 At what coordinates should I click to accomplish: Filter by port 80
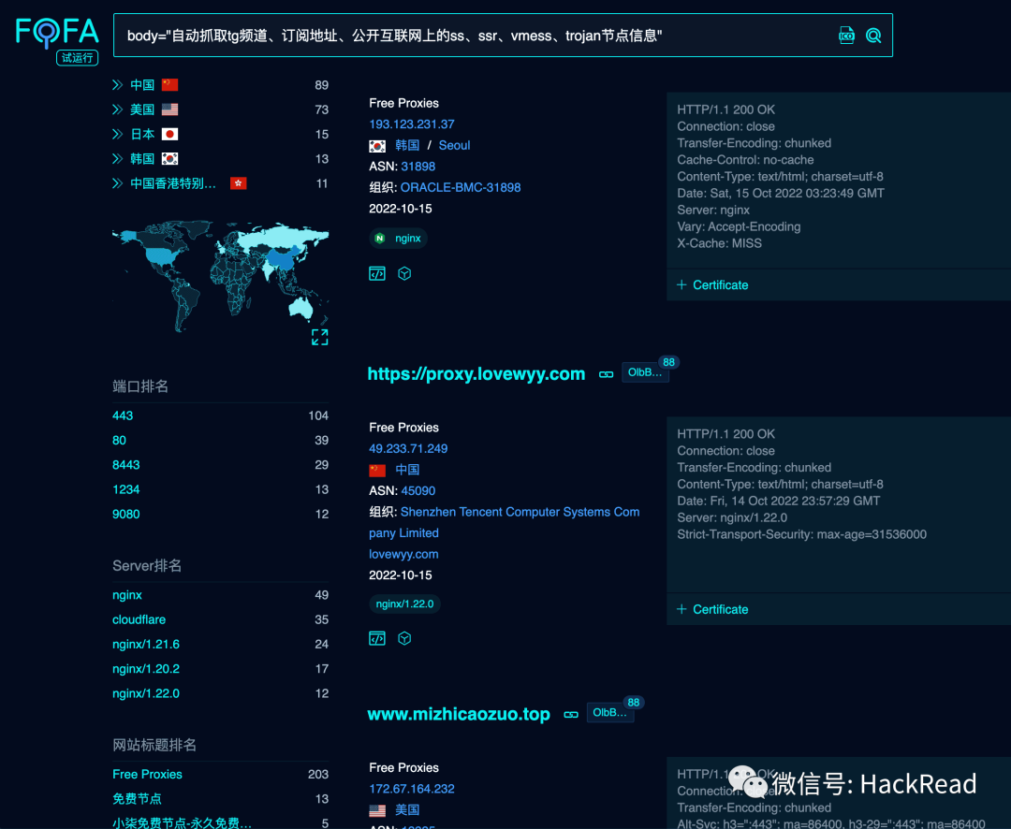pos(119,441)
